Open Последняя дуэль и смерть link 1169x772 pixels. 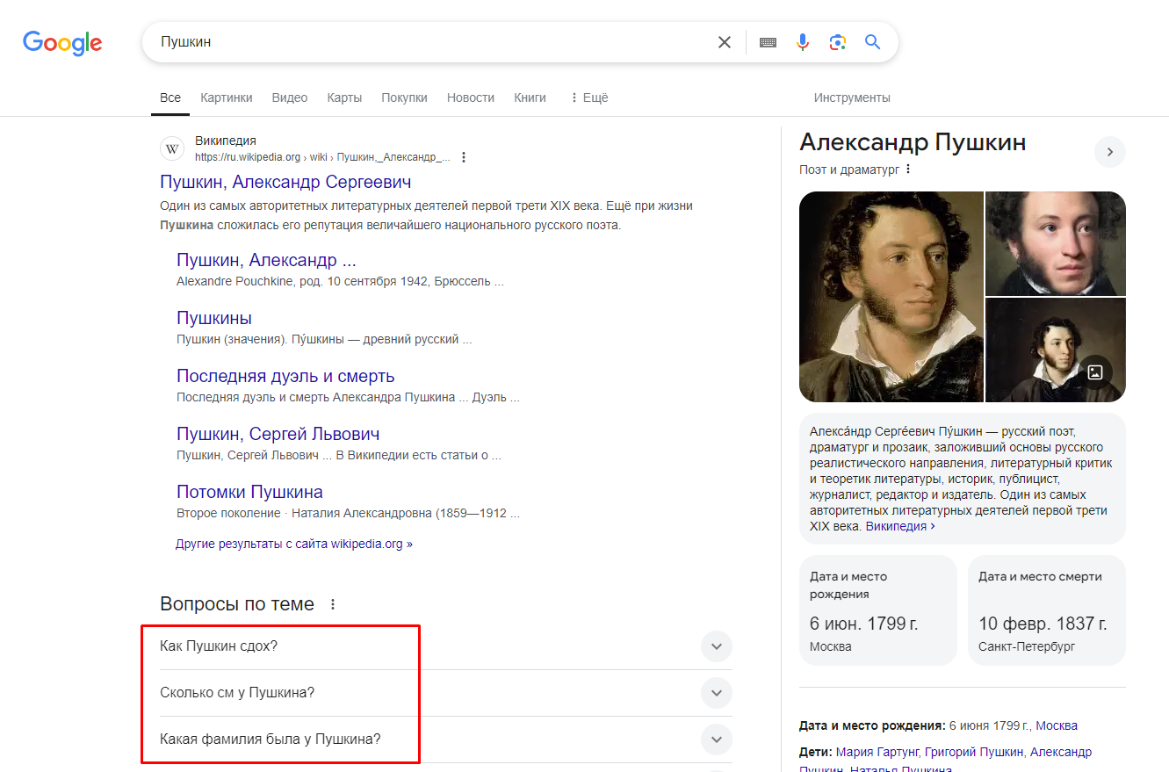[285, 376]
